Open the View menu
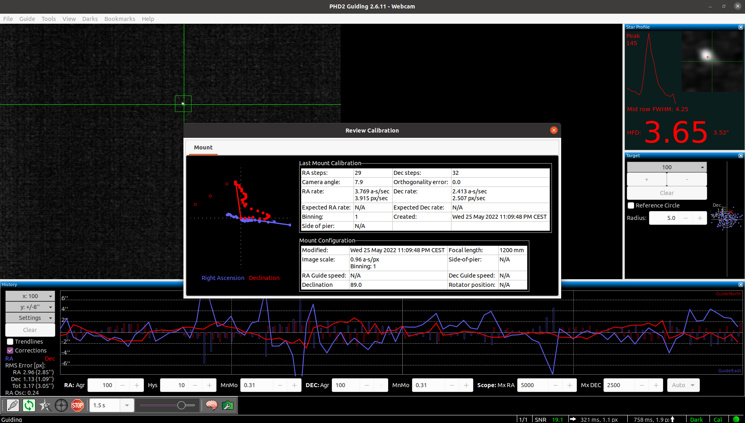Viewport: 745px width, 423px height. (69, 19)
